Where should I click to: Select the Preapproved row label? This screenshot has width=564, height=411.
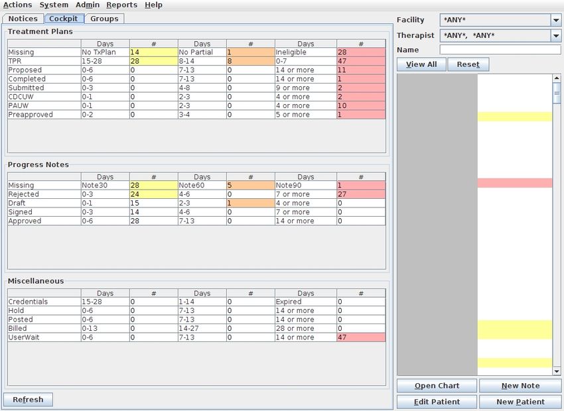tap(44, 115)
